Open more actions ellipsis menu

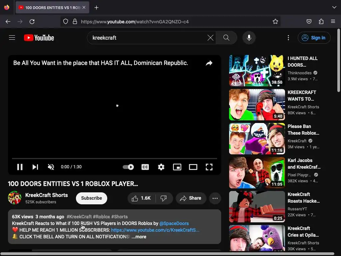coord(215,198)
